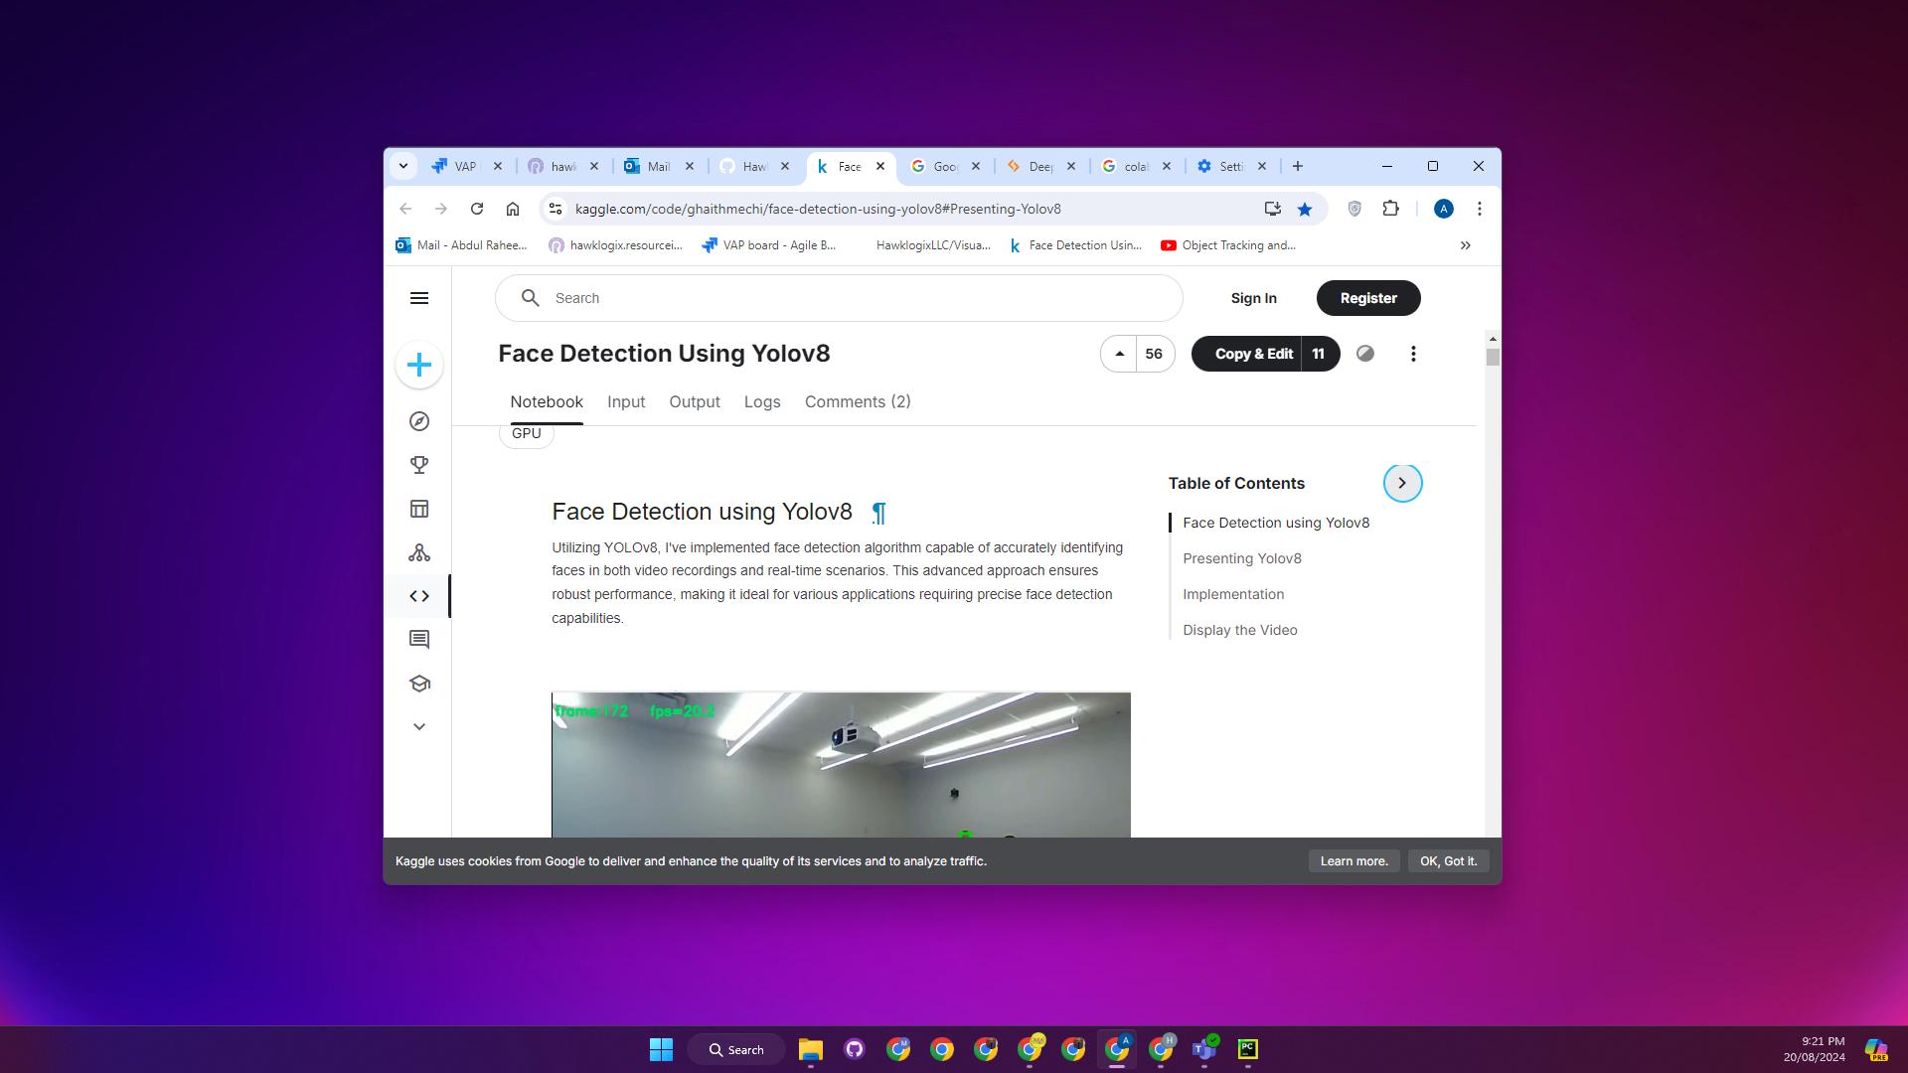Reload the current page

(477, 209)
